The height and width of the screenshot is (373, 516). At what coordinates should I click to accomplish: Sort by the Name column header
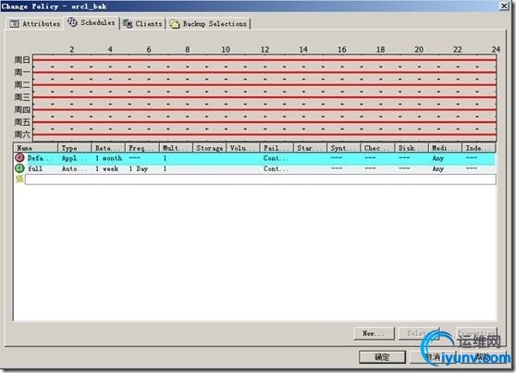coord(35,148)
